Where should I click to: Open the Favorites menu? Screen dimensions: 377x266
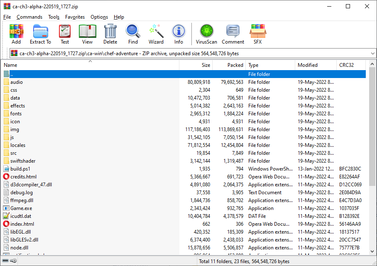tap(75, 17)
